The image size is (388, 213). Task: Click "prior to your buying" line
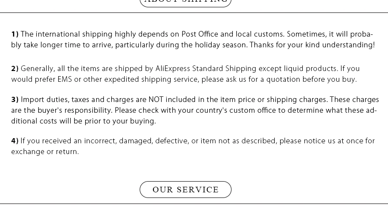(x=120, y=121)
